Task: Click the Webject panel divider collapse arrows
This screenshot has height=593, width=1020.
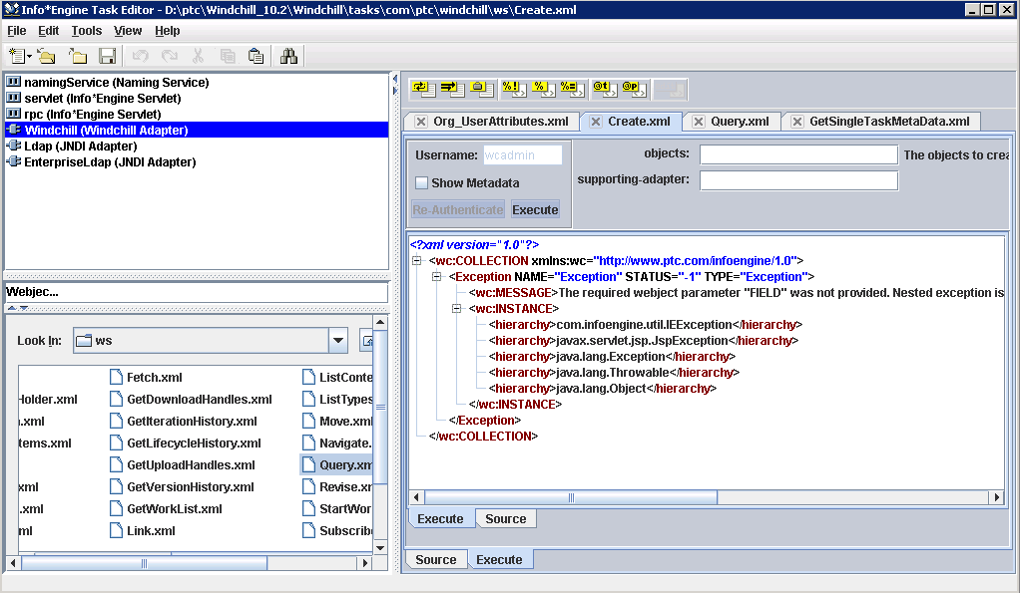Action: point(17,309)
